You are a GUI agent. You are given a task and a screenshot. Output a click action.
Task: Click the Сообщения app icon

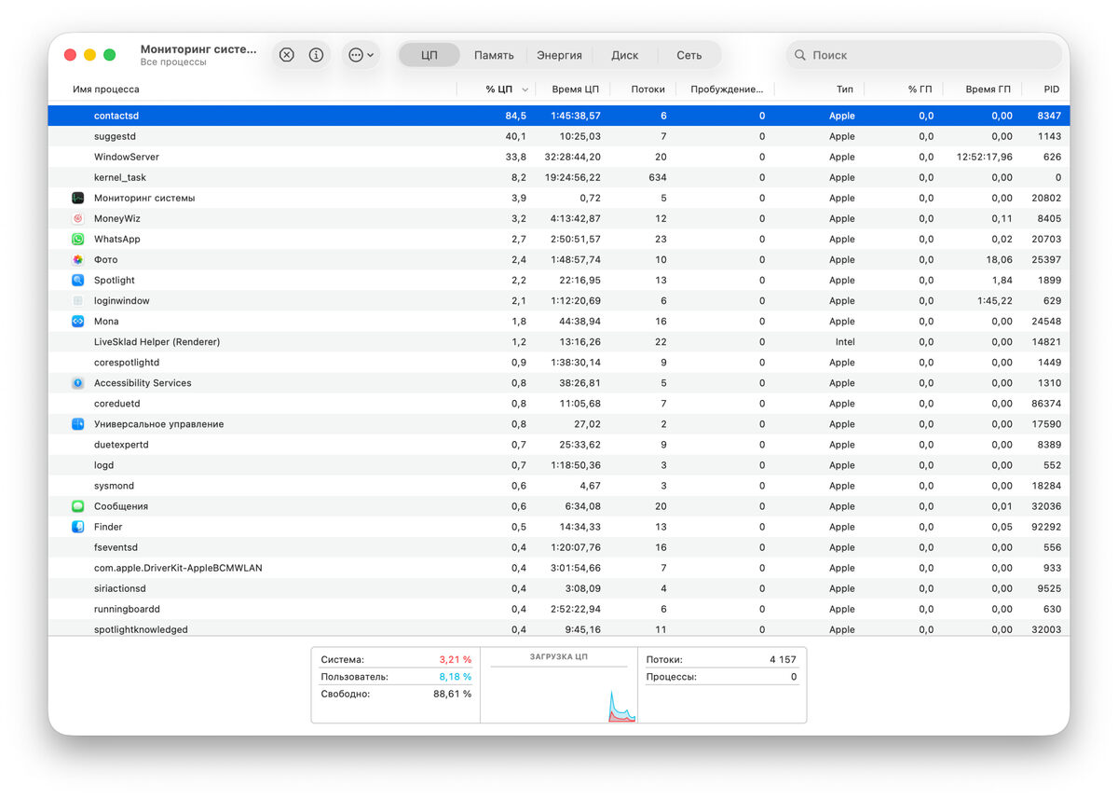pyautogui.click(x=78, y=506)
